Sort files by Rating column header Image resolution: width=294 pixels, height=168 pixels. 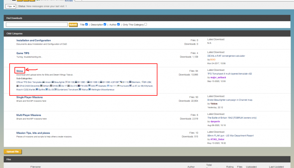coord(230,167)
